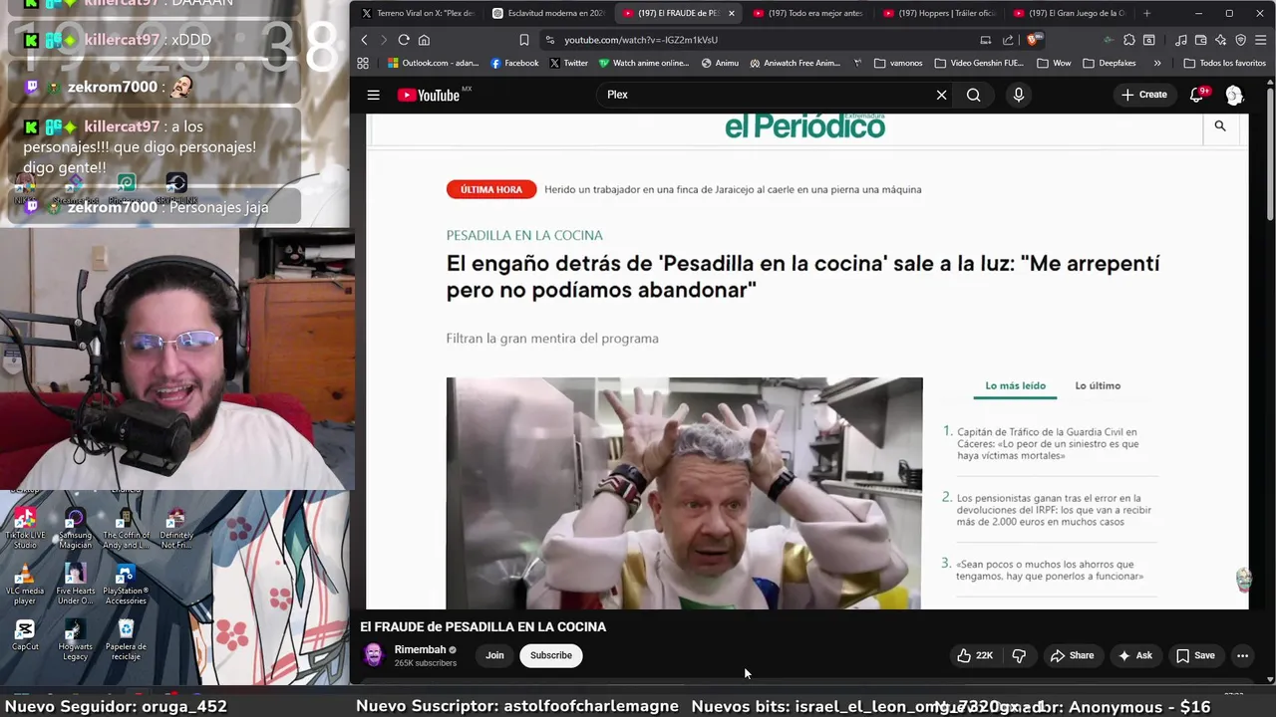Open the Brave Shields lion icon
The height and width of the screenshot is (717, 1276).
(x=1033, y=40)
